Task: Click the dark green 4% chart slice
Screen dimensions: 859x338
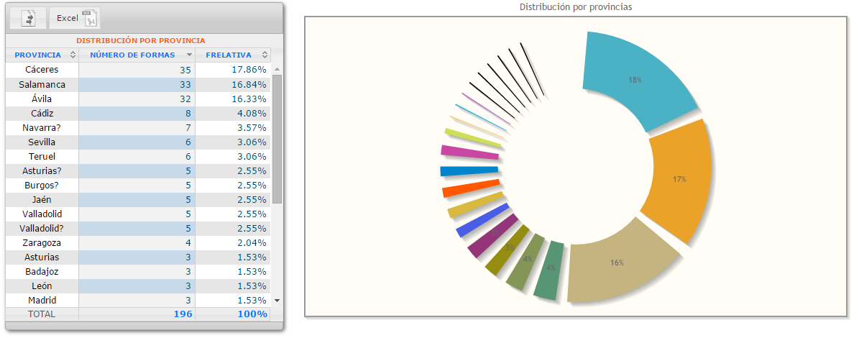Action: click(551, 270)
